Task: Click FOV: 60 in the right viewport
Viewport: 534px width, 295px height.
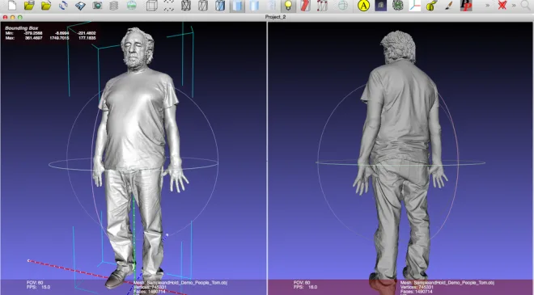Action: pyautogui.click(x=302, y=282)
